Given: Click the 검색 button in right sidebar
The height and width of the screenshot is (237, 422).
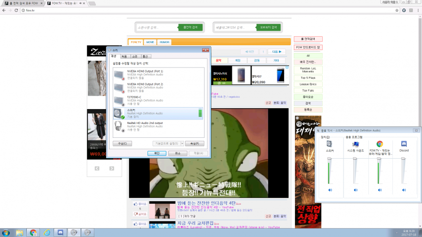Looking at the screenshot, I should tap(308, 103).
